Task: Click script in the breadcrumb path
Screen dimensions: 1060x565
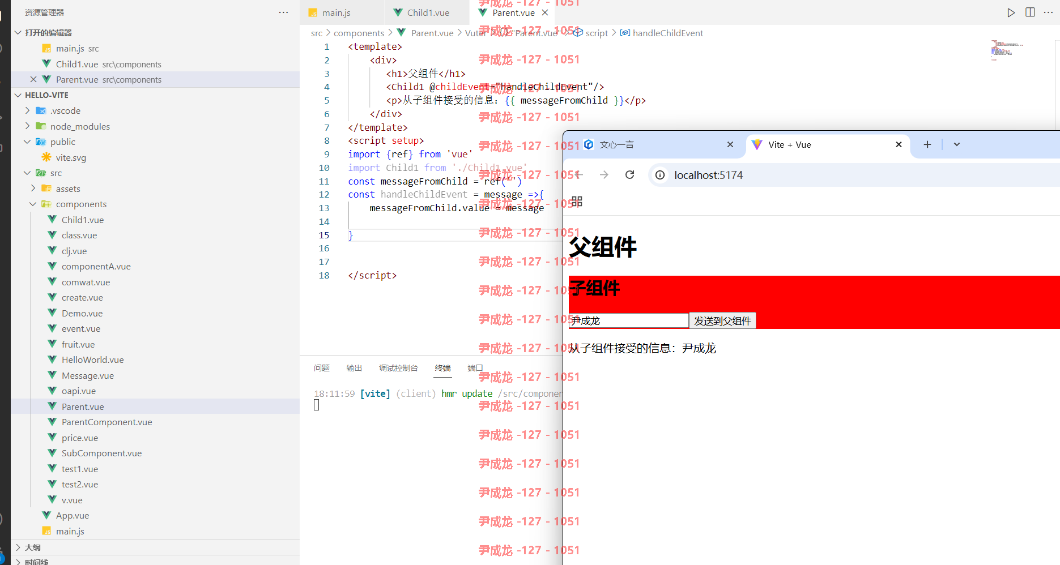Action: (597, 33)
